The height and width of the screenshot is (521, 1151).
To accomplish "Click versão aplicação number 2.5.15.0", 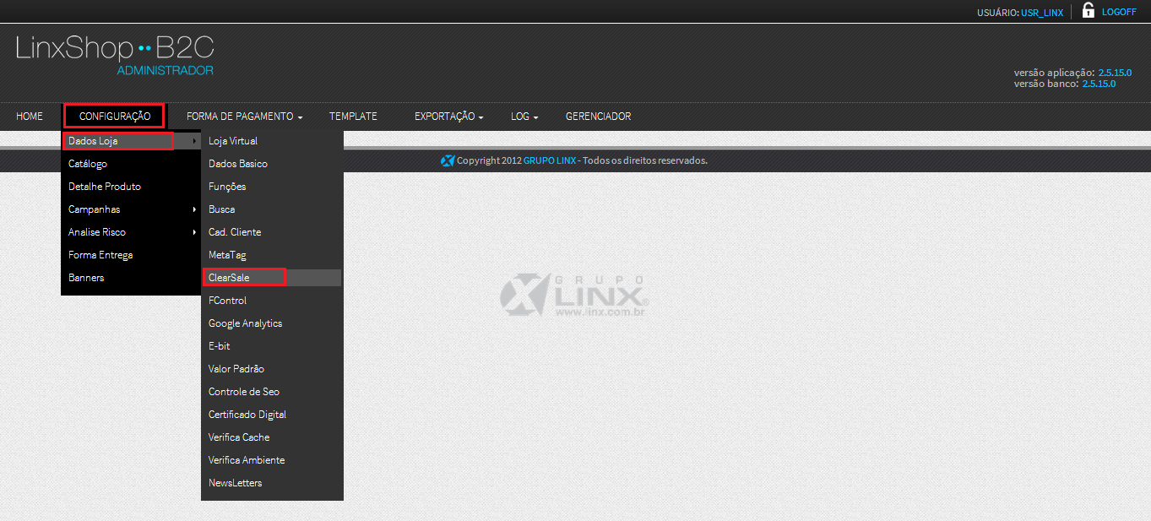I will click(1115, 73).
